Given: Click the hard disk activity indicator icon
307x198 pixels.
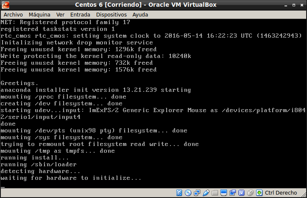Looking at the screenshot, I should point(179,193).
